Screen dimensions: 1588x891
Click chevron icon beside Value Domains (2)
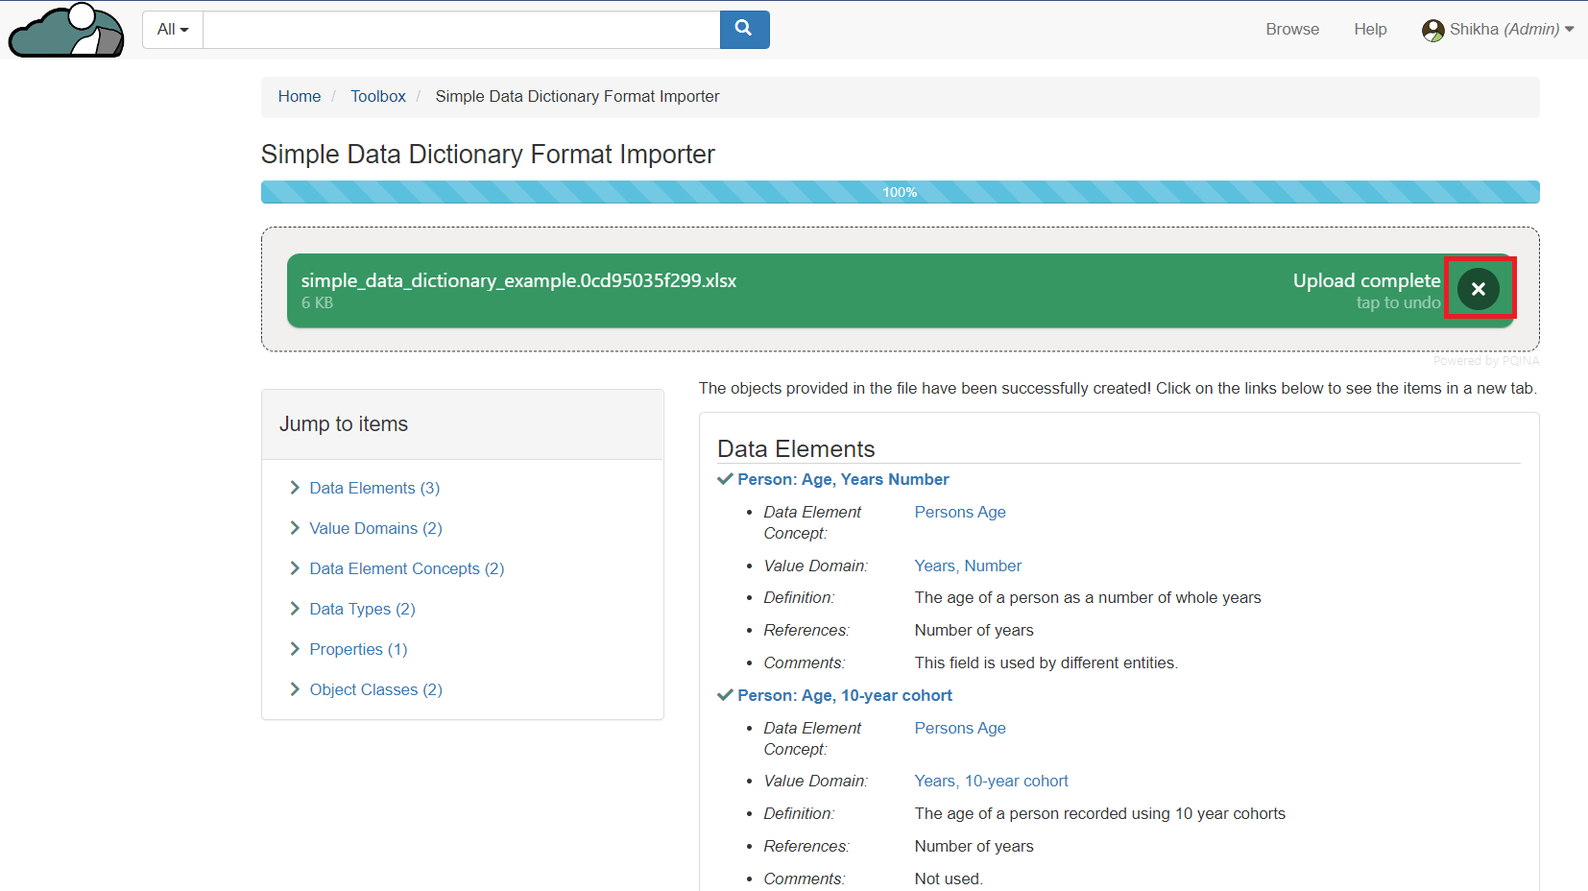(x=295, y=528)
